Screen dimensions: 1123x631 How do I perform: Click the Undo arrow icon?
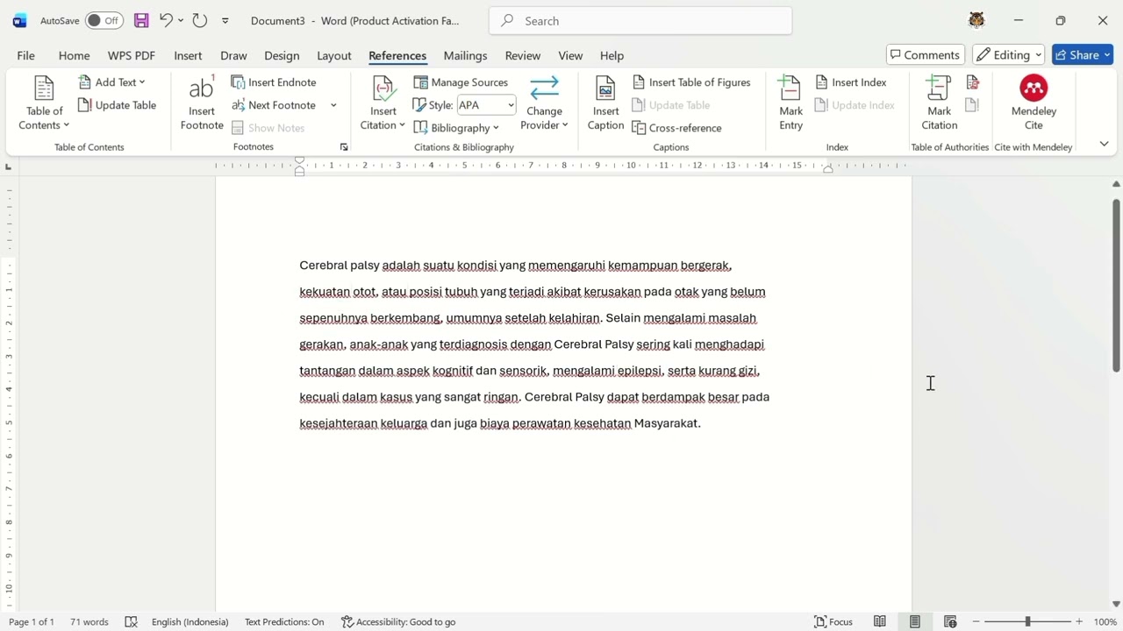point(166,20)
